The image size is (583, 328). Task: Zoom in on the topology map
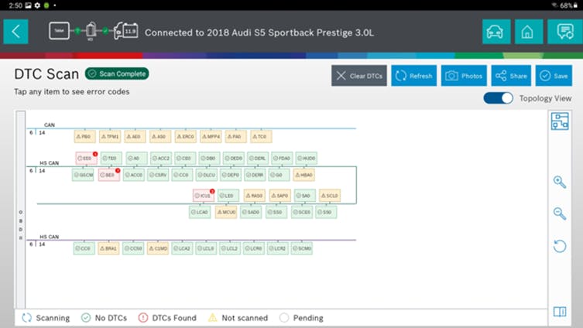click(559, 182)
